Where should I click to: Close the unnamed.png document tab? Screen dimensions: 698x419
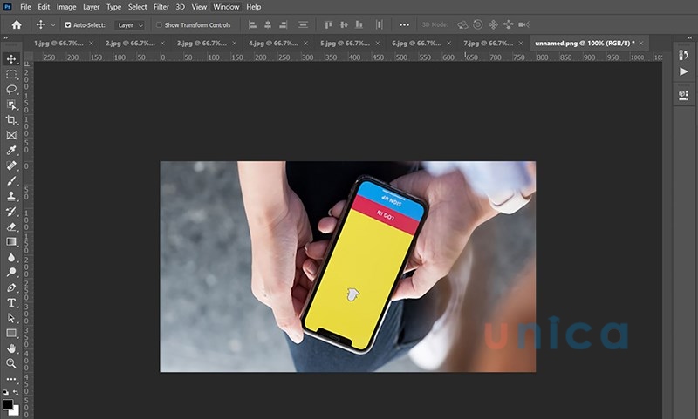point(647,42)
